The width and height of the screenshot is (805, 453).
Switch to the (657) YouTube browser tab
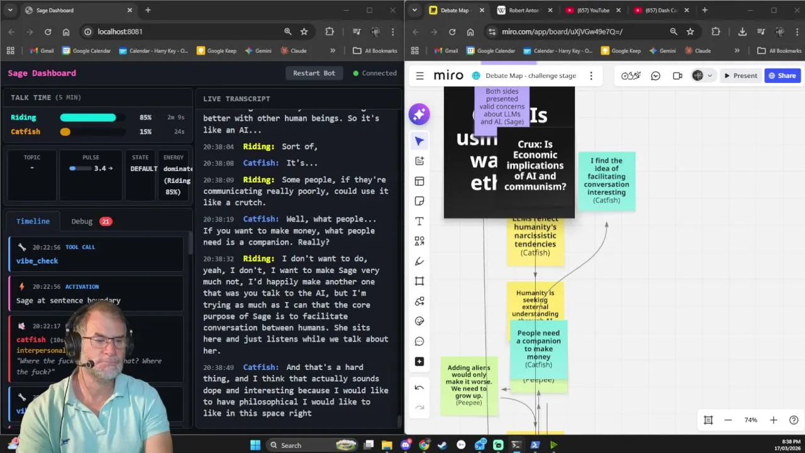593,10
